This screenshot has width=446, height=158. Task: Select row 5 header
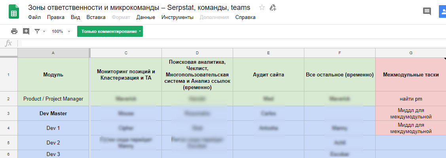coord(9,142)
